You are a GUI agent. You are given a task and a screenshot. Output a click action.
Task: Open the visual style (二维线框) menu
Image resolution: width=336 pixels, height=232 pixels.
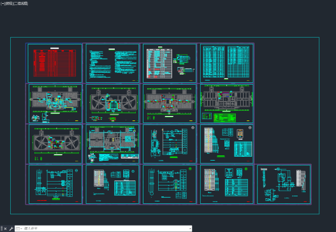(21, 4)
